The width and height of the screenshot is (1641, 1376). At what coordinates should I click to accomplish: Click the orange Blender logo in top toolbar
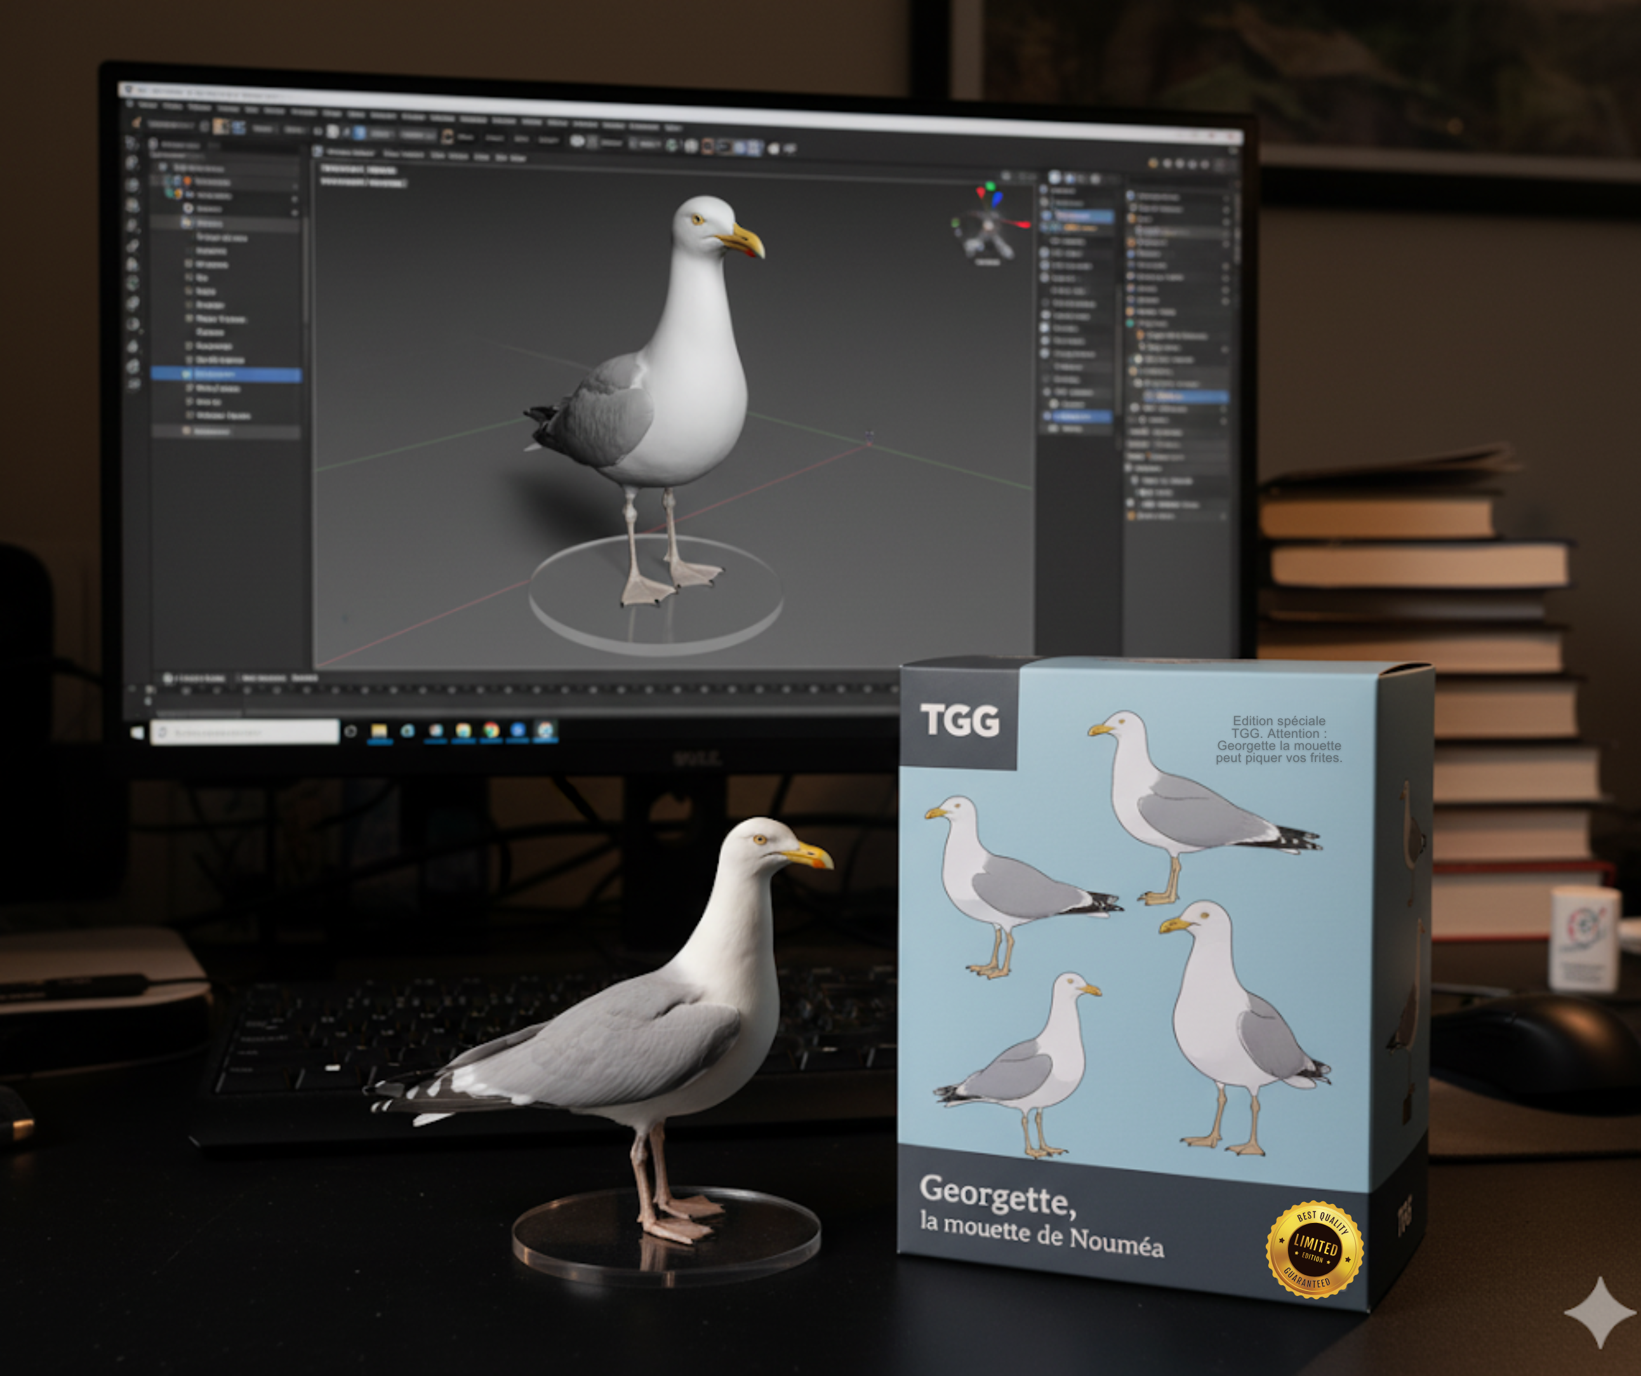(x=136, y=123)
